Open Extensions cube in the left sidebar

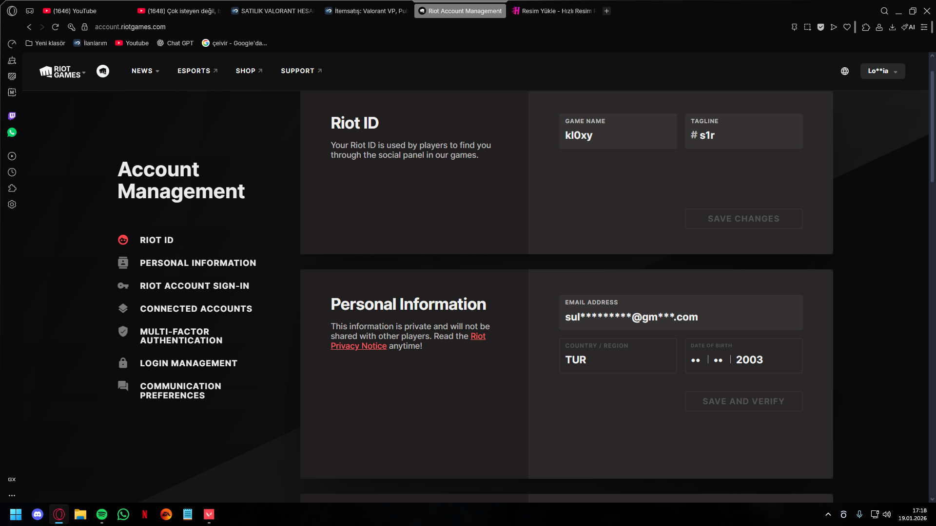point(12,188)
